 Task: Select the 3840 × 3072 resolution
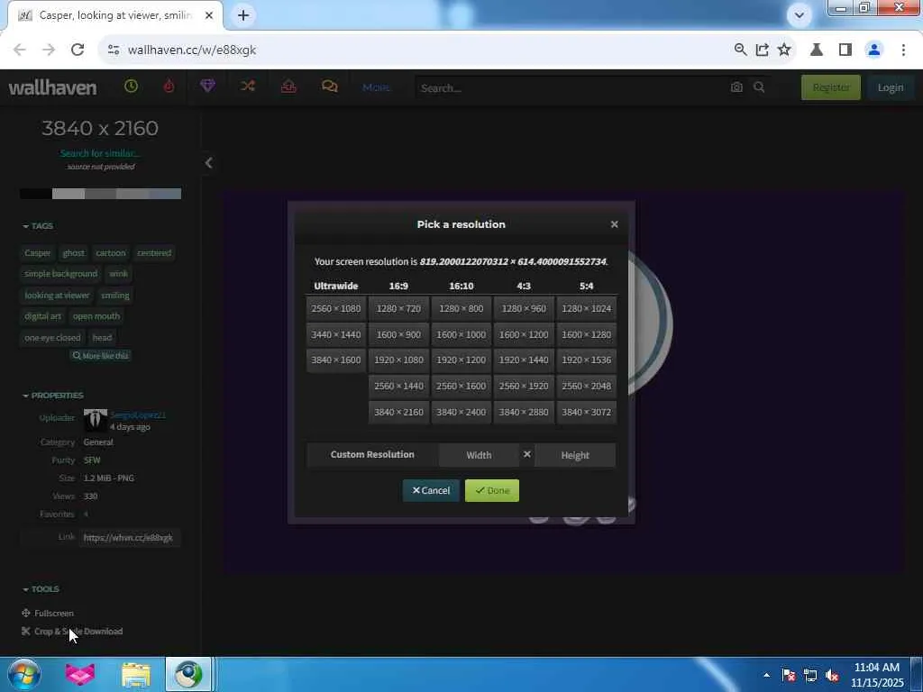pos(586,412)
